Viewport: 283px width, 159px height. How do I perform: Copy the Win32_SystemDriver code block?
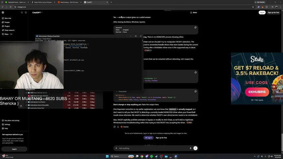[195, 73]
